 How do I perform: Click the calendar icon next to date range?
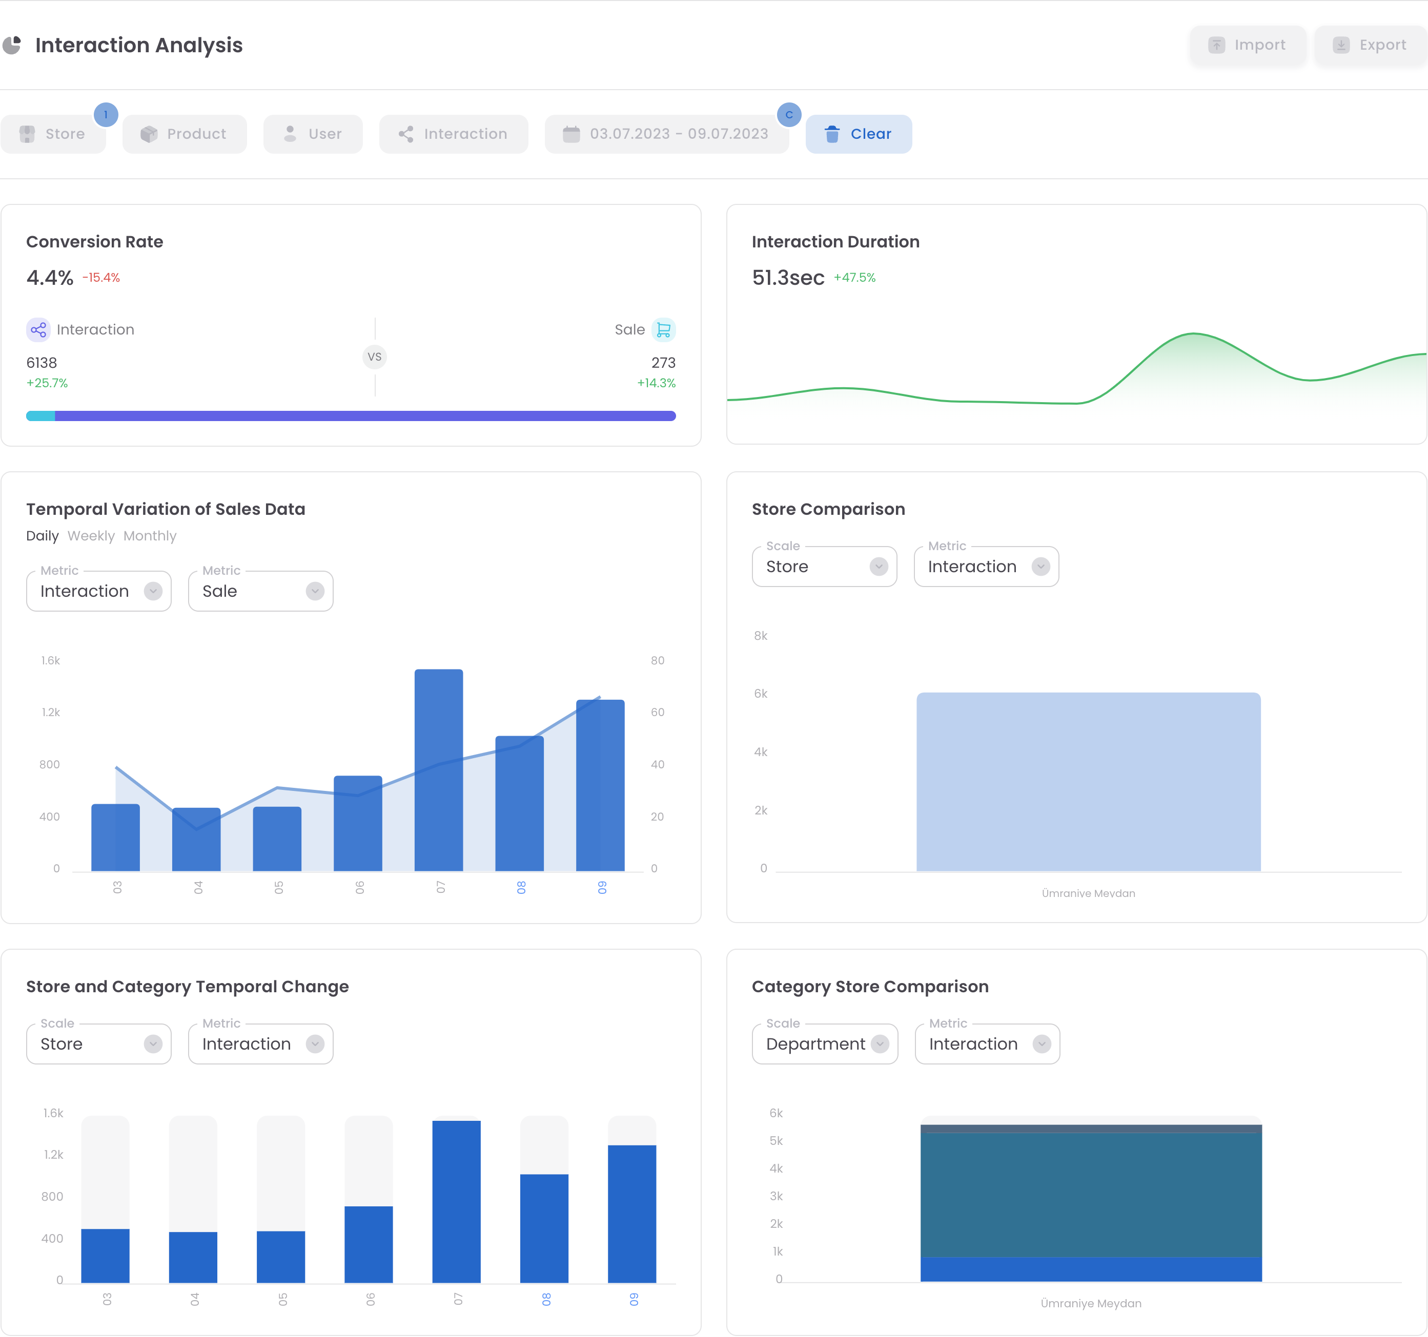(571, 134)
